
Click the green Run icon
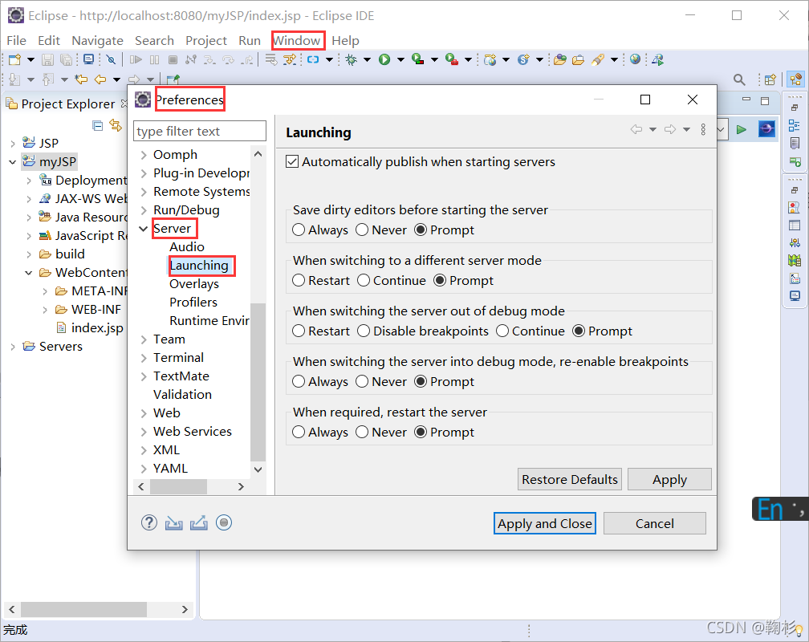[384, 59]
